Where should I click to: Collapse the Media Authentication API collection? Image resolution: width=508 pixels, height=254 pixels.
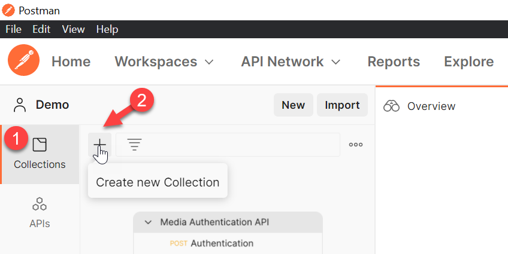pyautogui.click(x=148, y=222)
